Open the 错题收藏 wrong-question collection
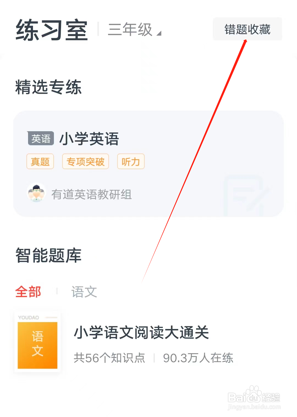The image size is (297, 417). [247, 29]
